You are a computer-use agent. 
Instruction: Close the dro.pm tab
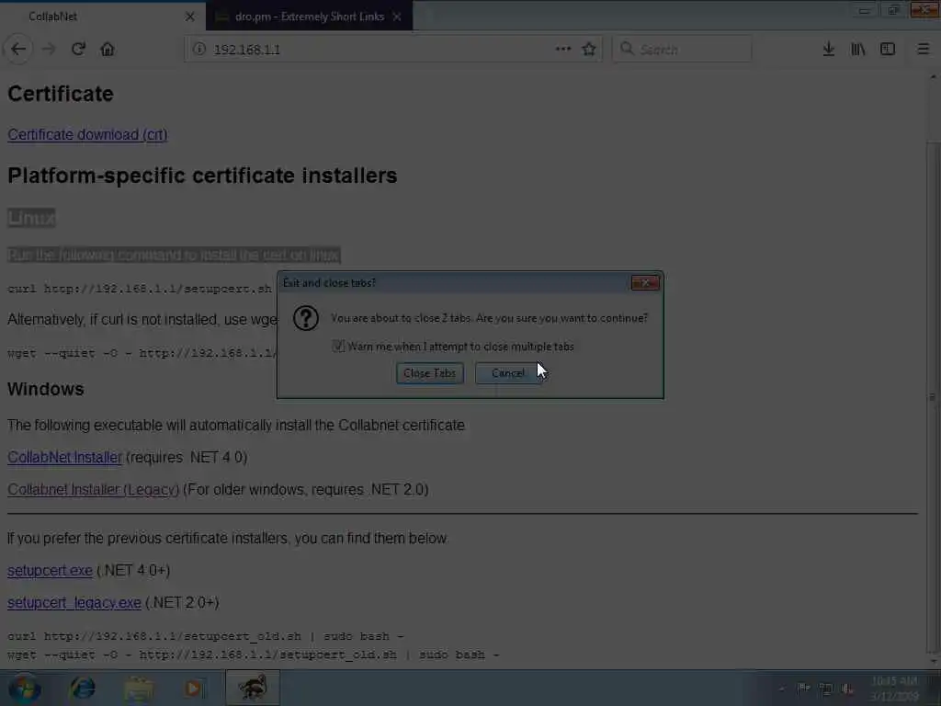[x=397, y=17]
